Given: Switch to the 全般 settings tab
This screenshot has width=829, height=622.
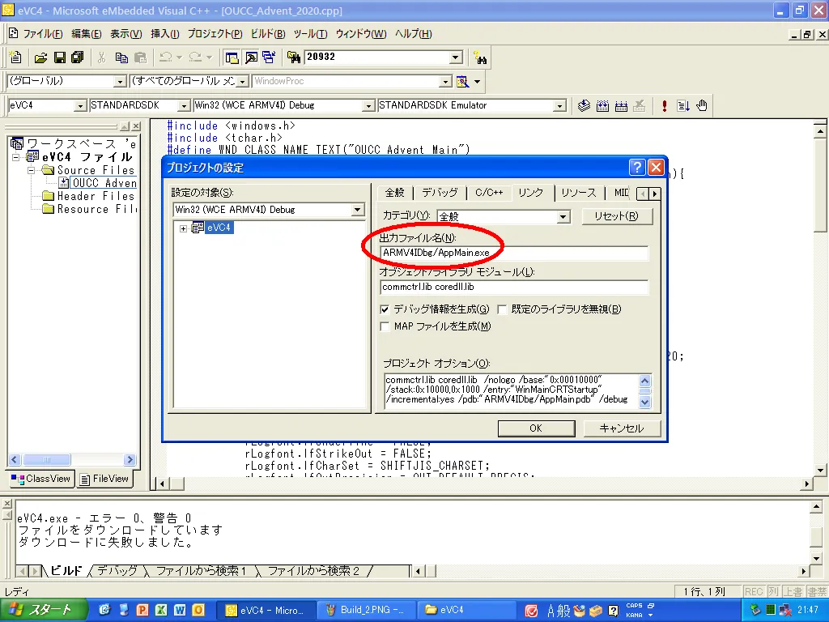Looking at the screenshot, I should [395, 193].
